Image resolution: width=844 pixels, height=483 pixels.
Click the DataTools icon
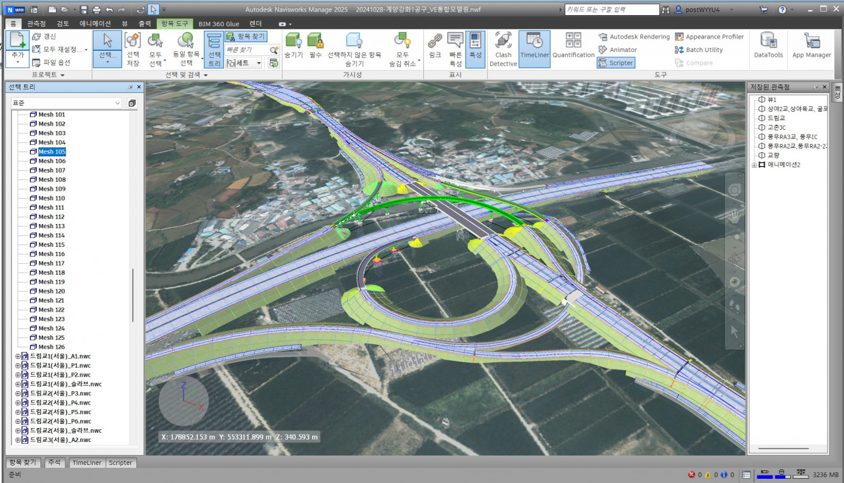pos(768,47)
